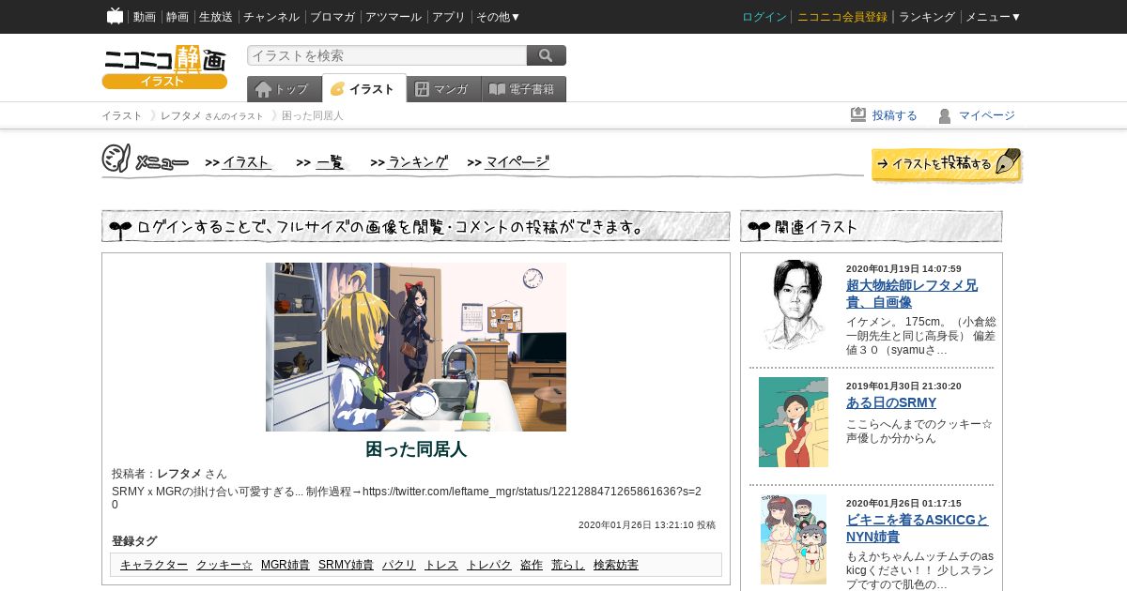The width and height of the screenshot is (1127, 591).
Task: Click the 困った同居人 title text
Action: click(x=416, y=449)
